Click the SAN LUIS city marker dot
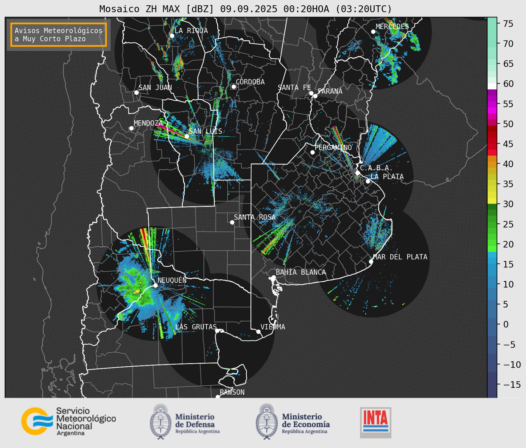Image resolution: width=526 pixels, height=448 pixels. [187, 136]
